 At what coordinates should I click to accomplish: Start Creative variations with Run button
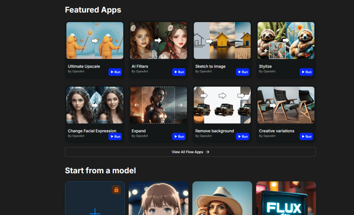(306, 136)
